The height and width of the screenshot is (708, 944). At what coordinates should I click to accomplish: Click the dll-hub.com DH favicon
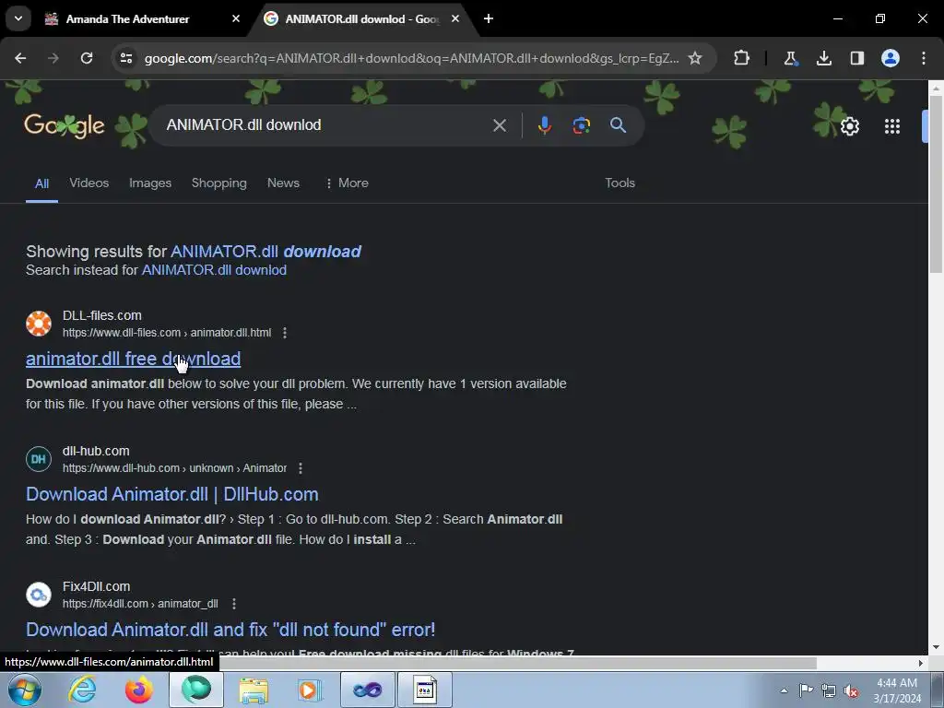[x=39, y=459]
